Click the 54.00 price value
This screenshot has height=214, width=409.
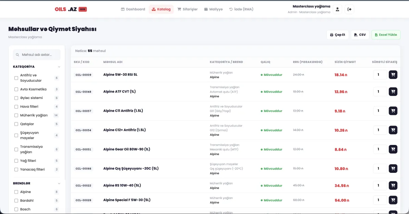(x=342, y=200)
